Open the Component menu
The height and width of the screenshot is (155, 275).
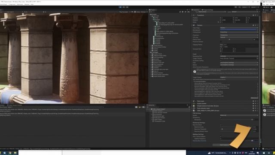tap(12, 4)
